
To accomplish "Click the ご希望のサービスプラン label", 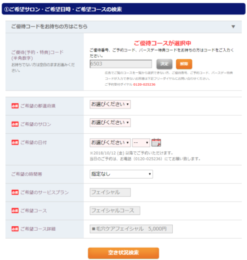I will (44, 192).
